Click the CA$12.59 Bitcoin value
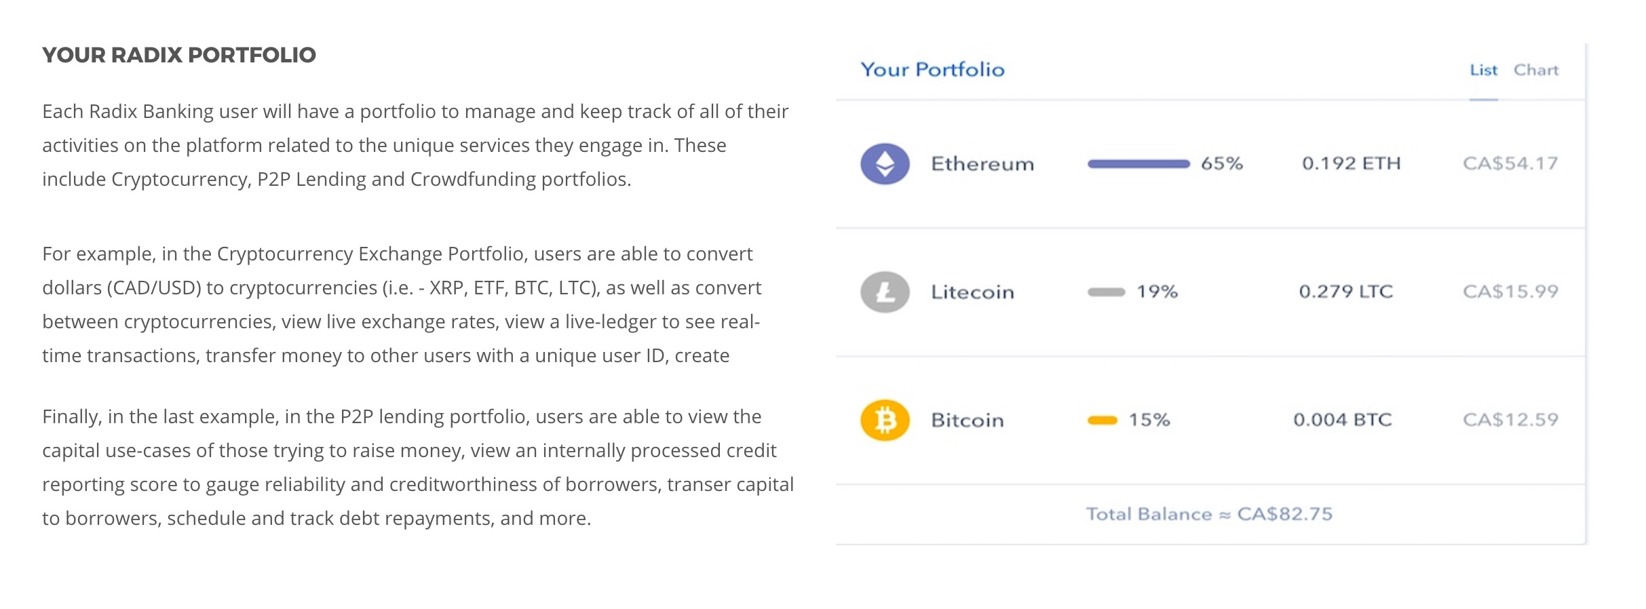This screenshot has width=1646, height=609. click(1510, 420)
